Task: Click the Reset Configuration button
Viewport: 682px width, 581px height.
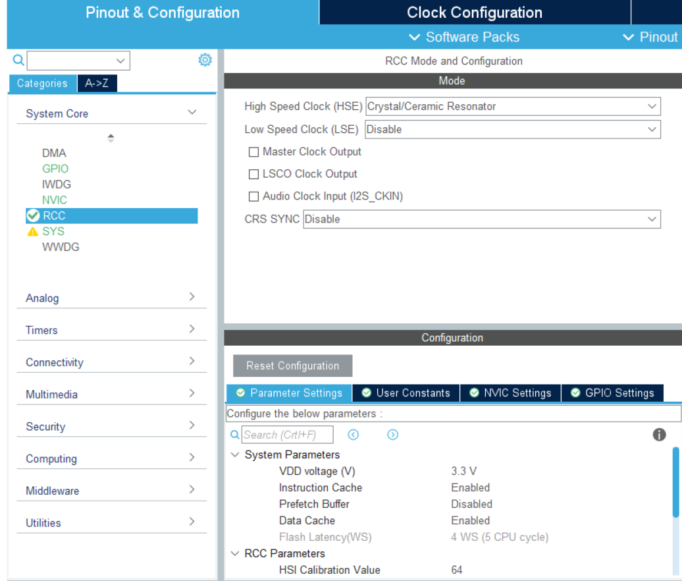Action: pos(293,366)
